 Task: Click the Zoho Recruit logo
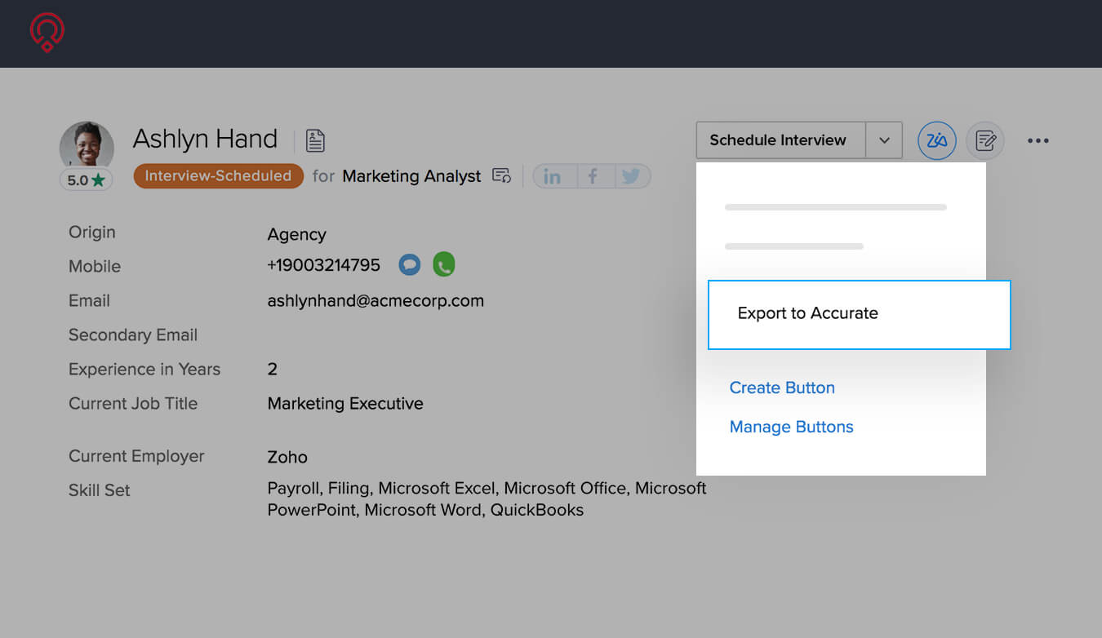coord(47,33)
